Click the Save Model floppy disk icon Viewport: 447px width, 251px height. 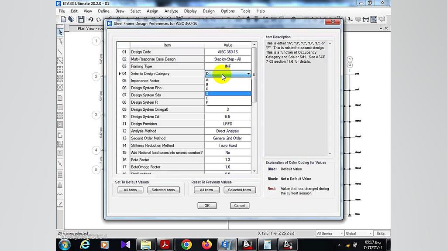[x=81, y=19]
